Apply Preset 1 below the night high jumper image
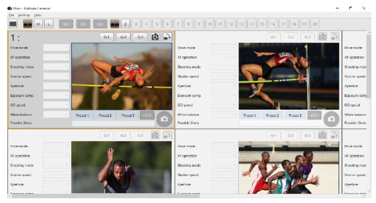 pos(249,115)
